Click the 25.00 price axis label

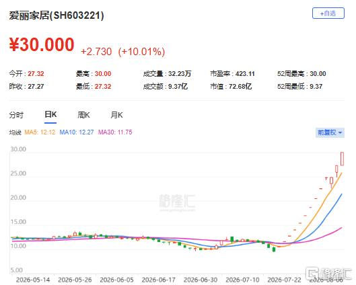point(18,173)
